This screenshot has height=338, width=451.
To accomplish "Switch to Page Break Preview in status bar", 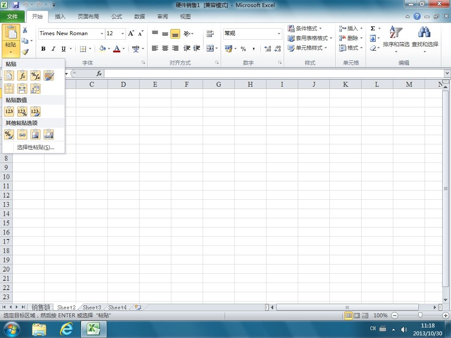I will [x=365, y=316].
